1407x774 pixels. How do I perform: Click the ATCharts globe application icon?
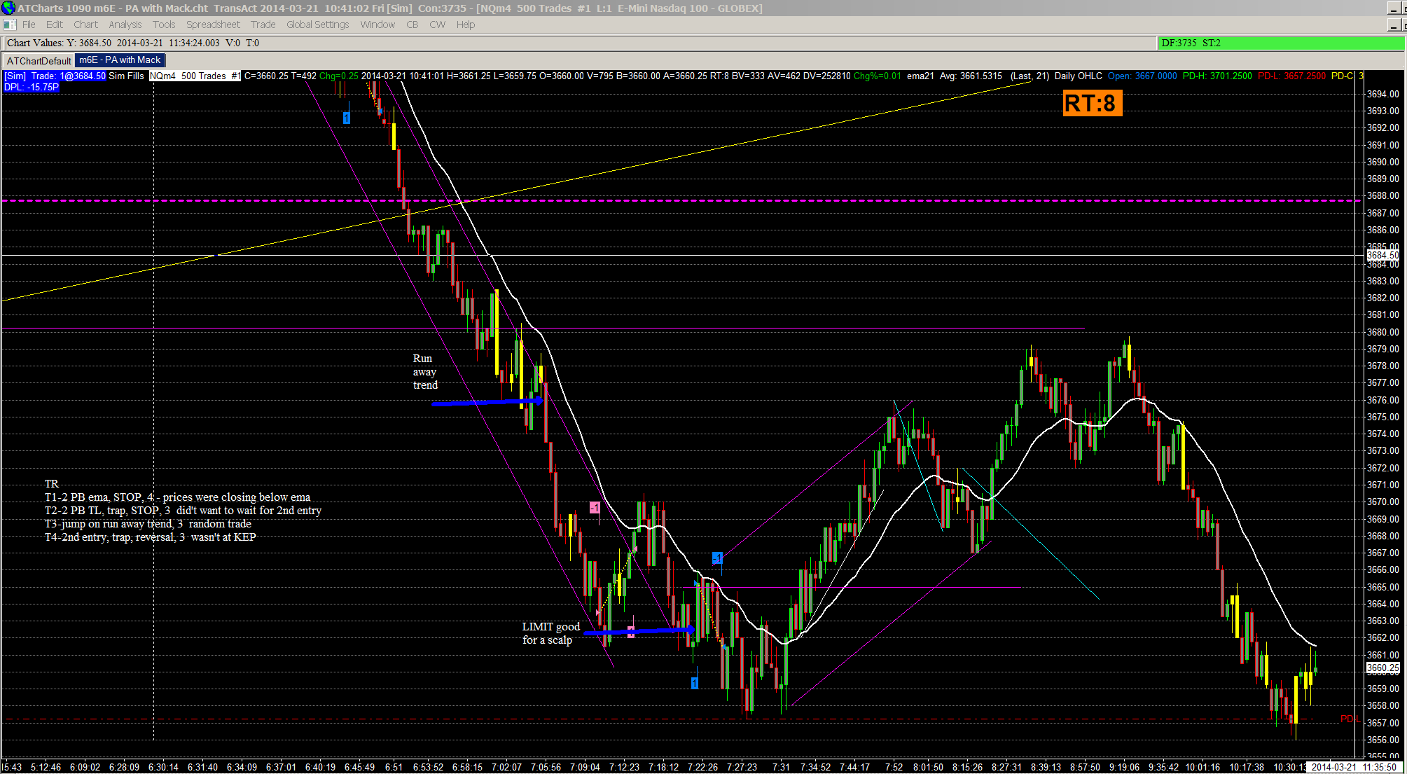(x=8, y=8)
